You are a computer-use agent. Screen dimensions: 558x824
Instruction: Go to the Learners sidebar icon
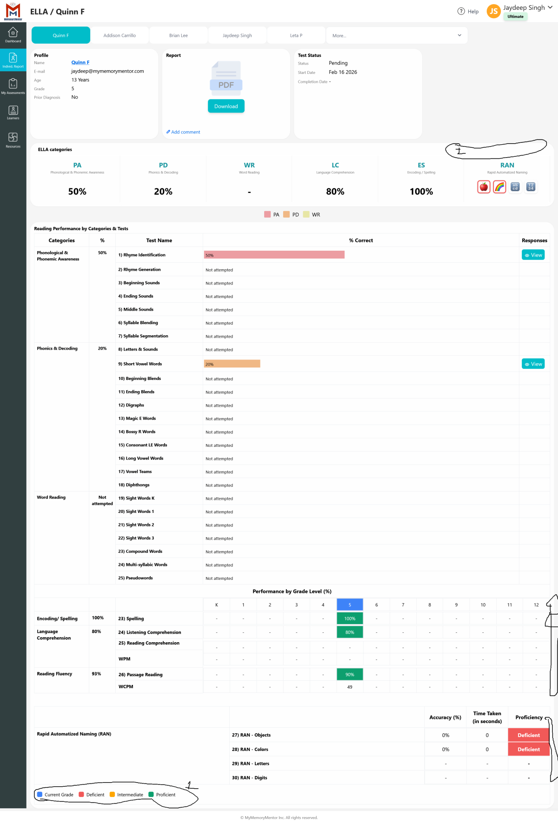(x=13, y=112)
